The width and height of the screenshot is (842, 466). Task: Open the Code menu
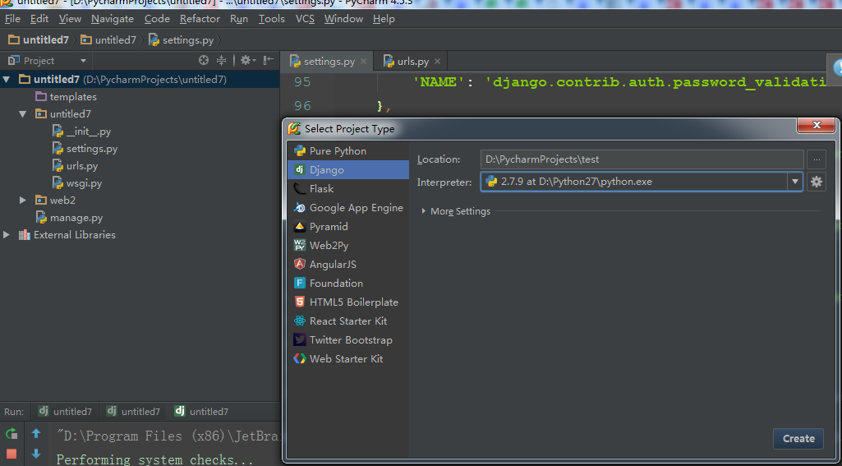click(157, 19)
